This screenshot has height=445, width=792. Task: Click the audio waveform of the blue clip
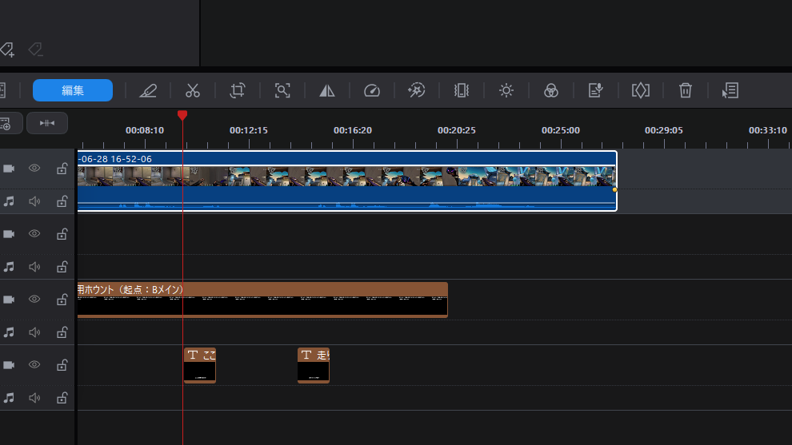coord(347,205)
